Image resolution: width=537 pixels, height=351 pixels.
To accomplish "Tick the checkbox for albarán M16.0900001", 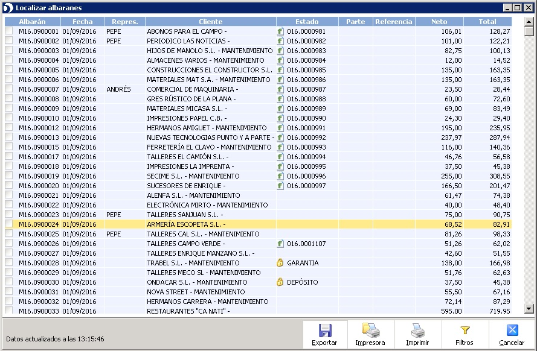I will tap(9, 31).
